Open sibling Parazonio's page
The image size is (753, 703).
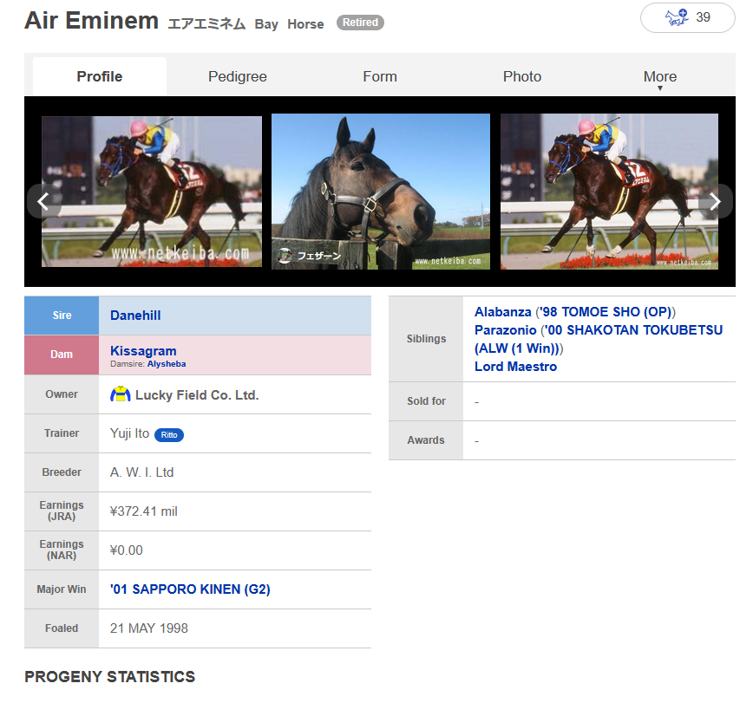tap(505, 330)
